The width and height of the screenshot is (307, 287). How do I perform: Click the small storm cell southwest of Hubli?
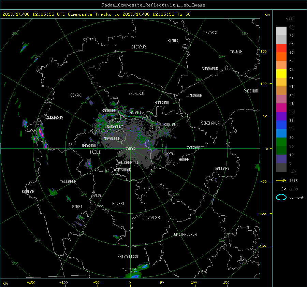(88, 164)
